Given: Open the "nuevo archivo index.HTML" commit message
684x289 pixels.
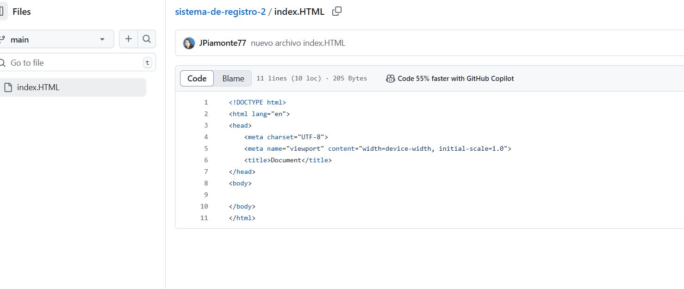Looking at the screenshot, I should (298, 43).
